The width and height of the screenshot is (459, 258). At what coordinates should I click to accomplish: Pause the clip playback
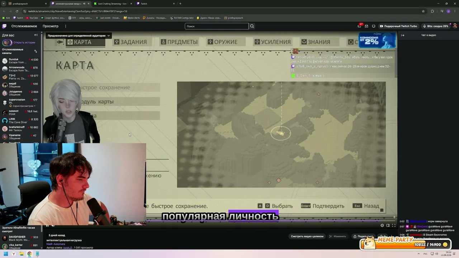pyautogui.click(x=47, y=225)
